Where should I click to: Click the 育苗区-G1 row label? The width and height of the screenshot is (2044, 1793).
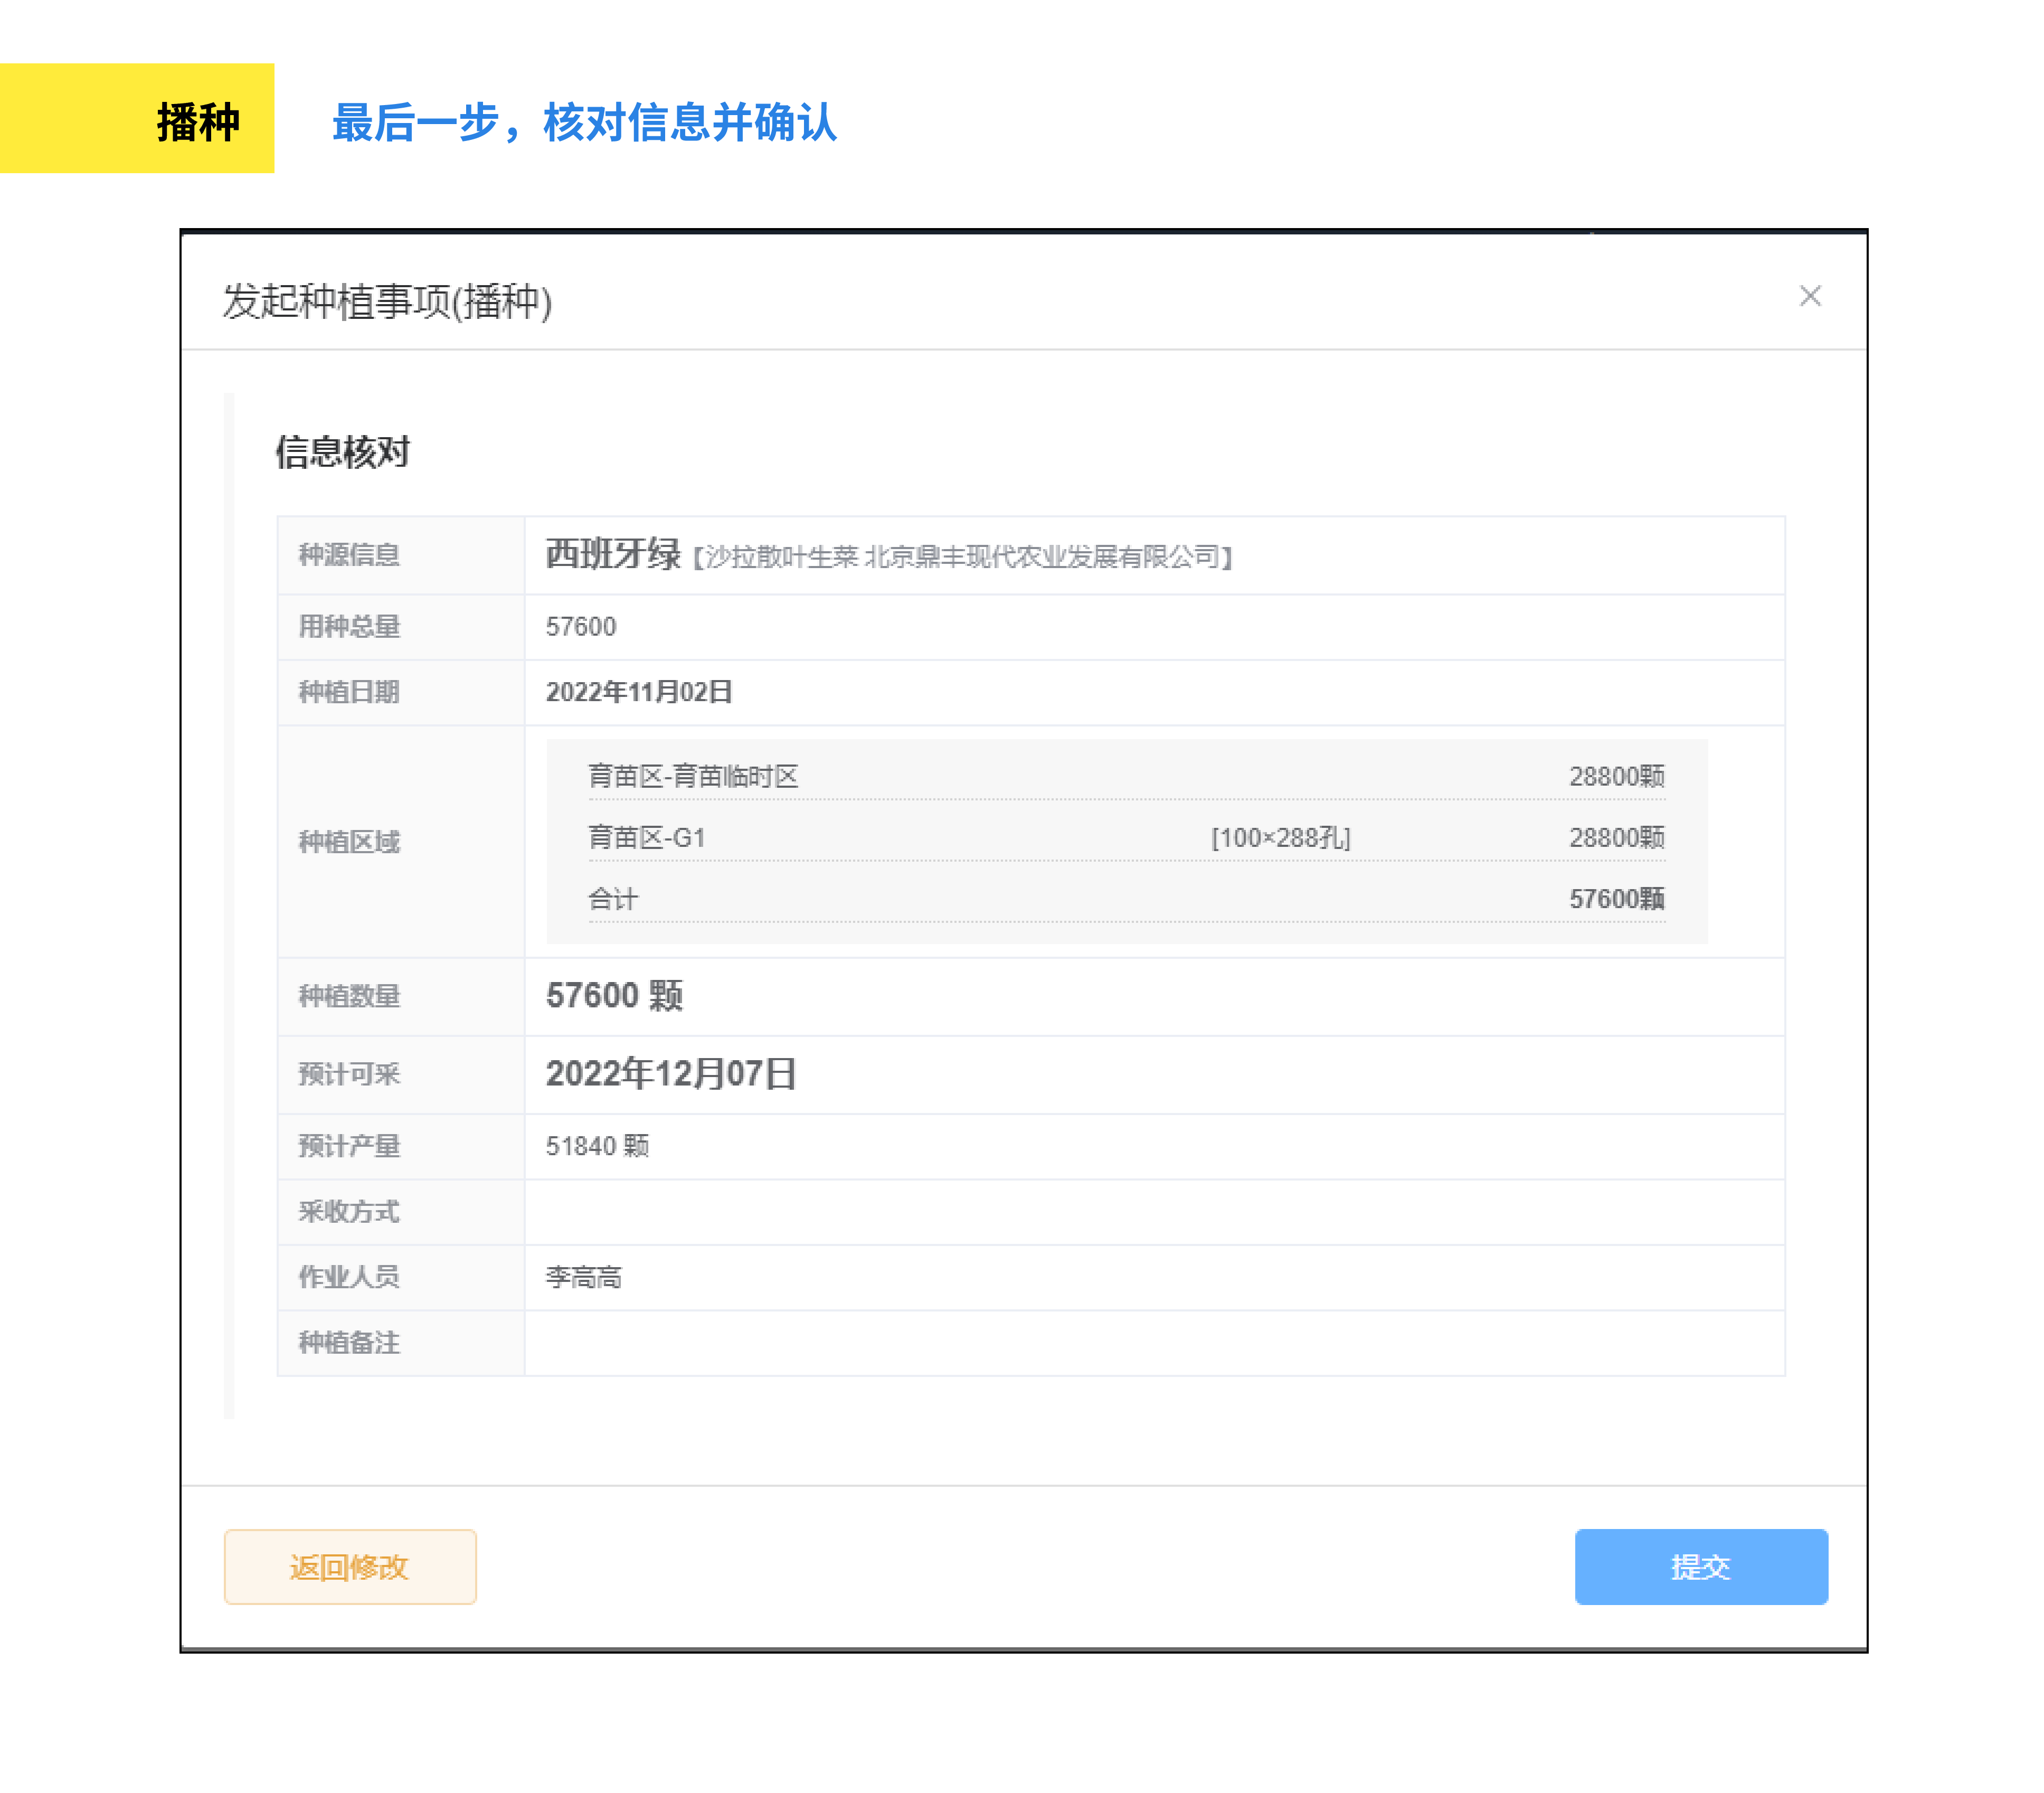[647, 837]
